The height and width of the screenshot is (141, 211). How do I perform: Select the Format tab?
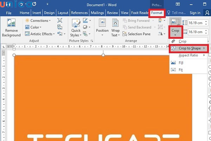pos(157,13)
